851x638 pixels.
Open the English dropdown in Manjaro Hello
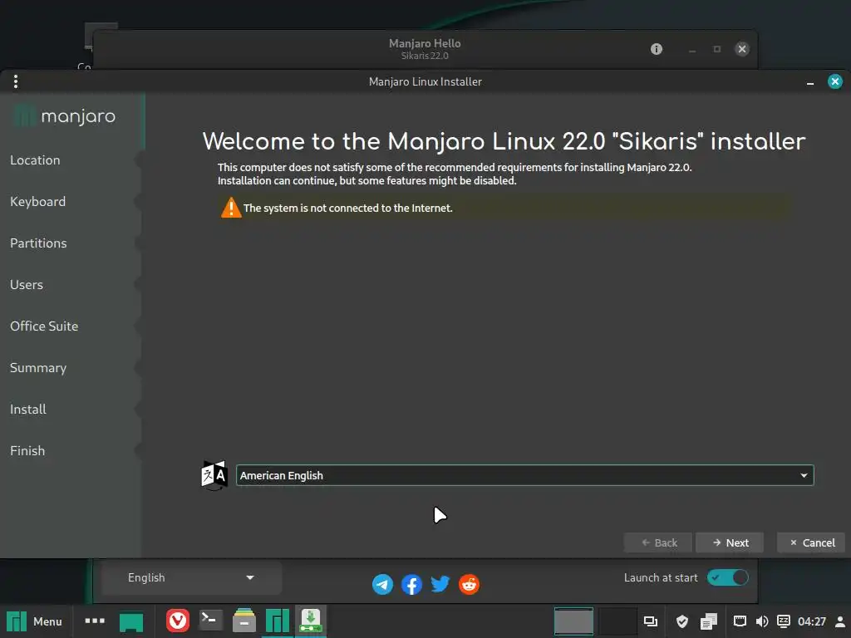(190, 578)
